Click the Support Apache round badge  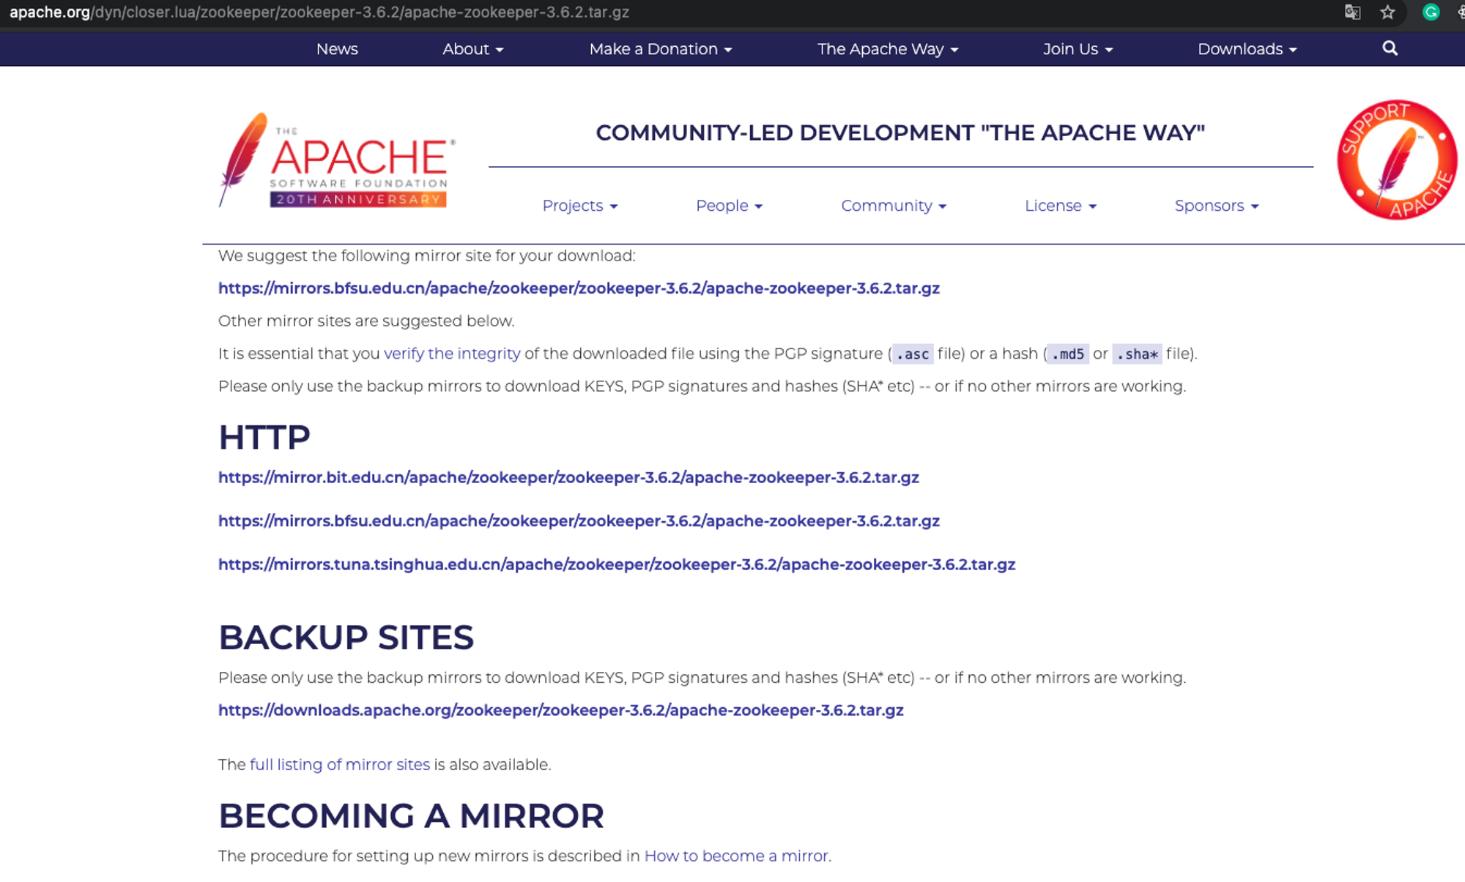[1397, 160]
